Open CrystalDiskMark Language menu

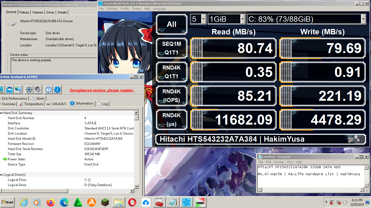(159, 9)
